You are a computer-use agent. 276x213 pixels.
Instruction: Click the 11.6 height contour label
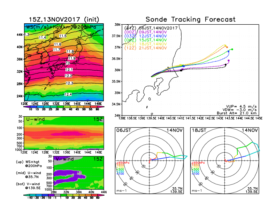pyautogui.click(x=58, y=44)
